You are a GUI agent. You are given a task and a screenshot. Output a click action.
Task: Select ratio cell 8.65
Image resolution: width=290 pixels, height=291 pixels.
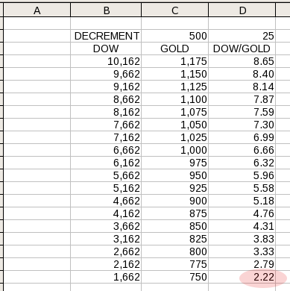point(242,61)
